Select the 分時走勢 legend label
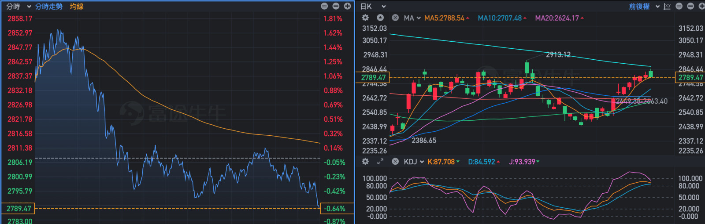The image size is (705, 224). pyautogui.click(x=49, y=7)
